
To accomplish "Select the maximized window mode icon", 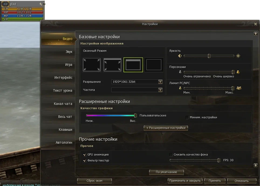I will 112,65.
